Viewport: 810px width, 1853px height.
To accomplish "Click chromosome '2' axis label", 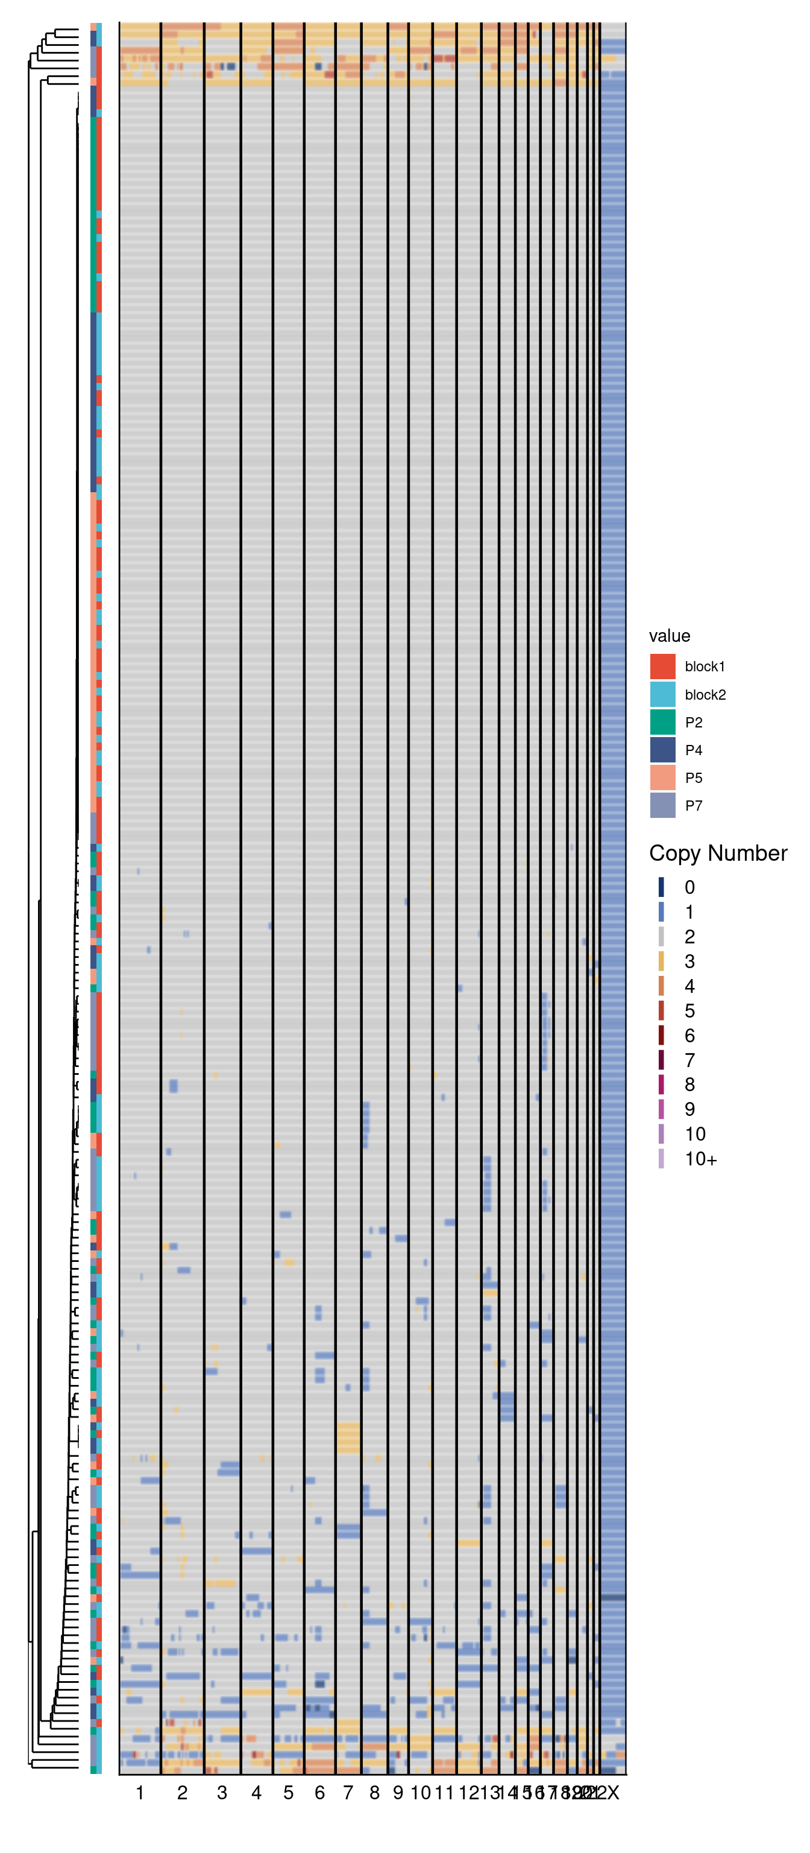I will (x=183, y=1792).
